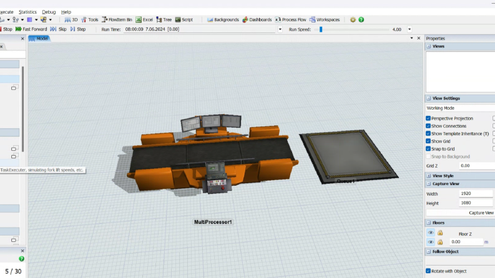Click the capture Width field 1920
The image size is (495, 278).
(476, 193)
